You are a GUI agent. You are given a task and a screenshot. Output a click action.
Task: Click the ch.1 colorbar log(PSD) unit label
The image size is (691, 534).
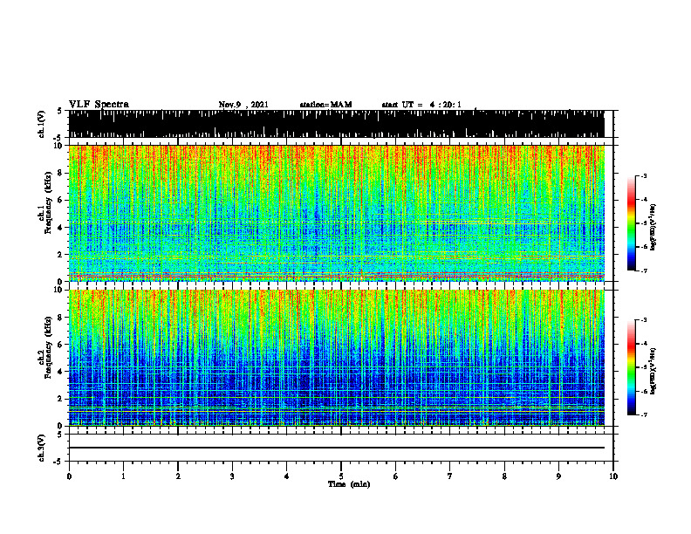653,228
